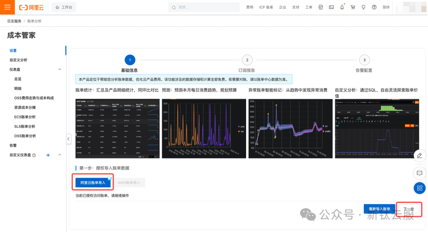Add a custom dashboard with plus icon
The image size is (428, 232).
click(x=48, y=155)
